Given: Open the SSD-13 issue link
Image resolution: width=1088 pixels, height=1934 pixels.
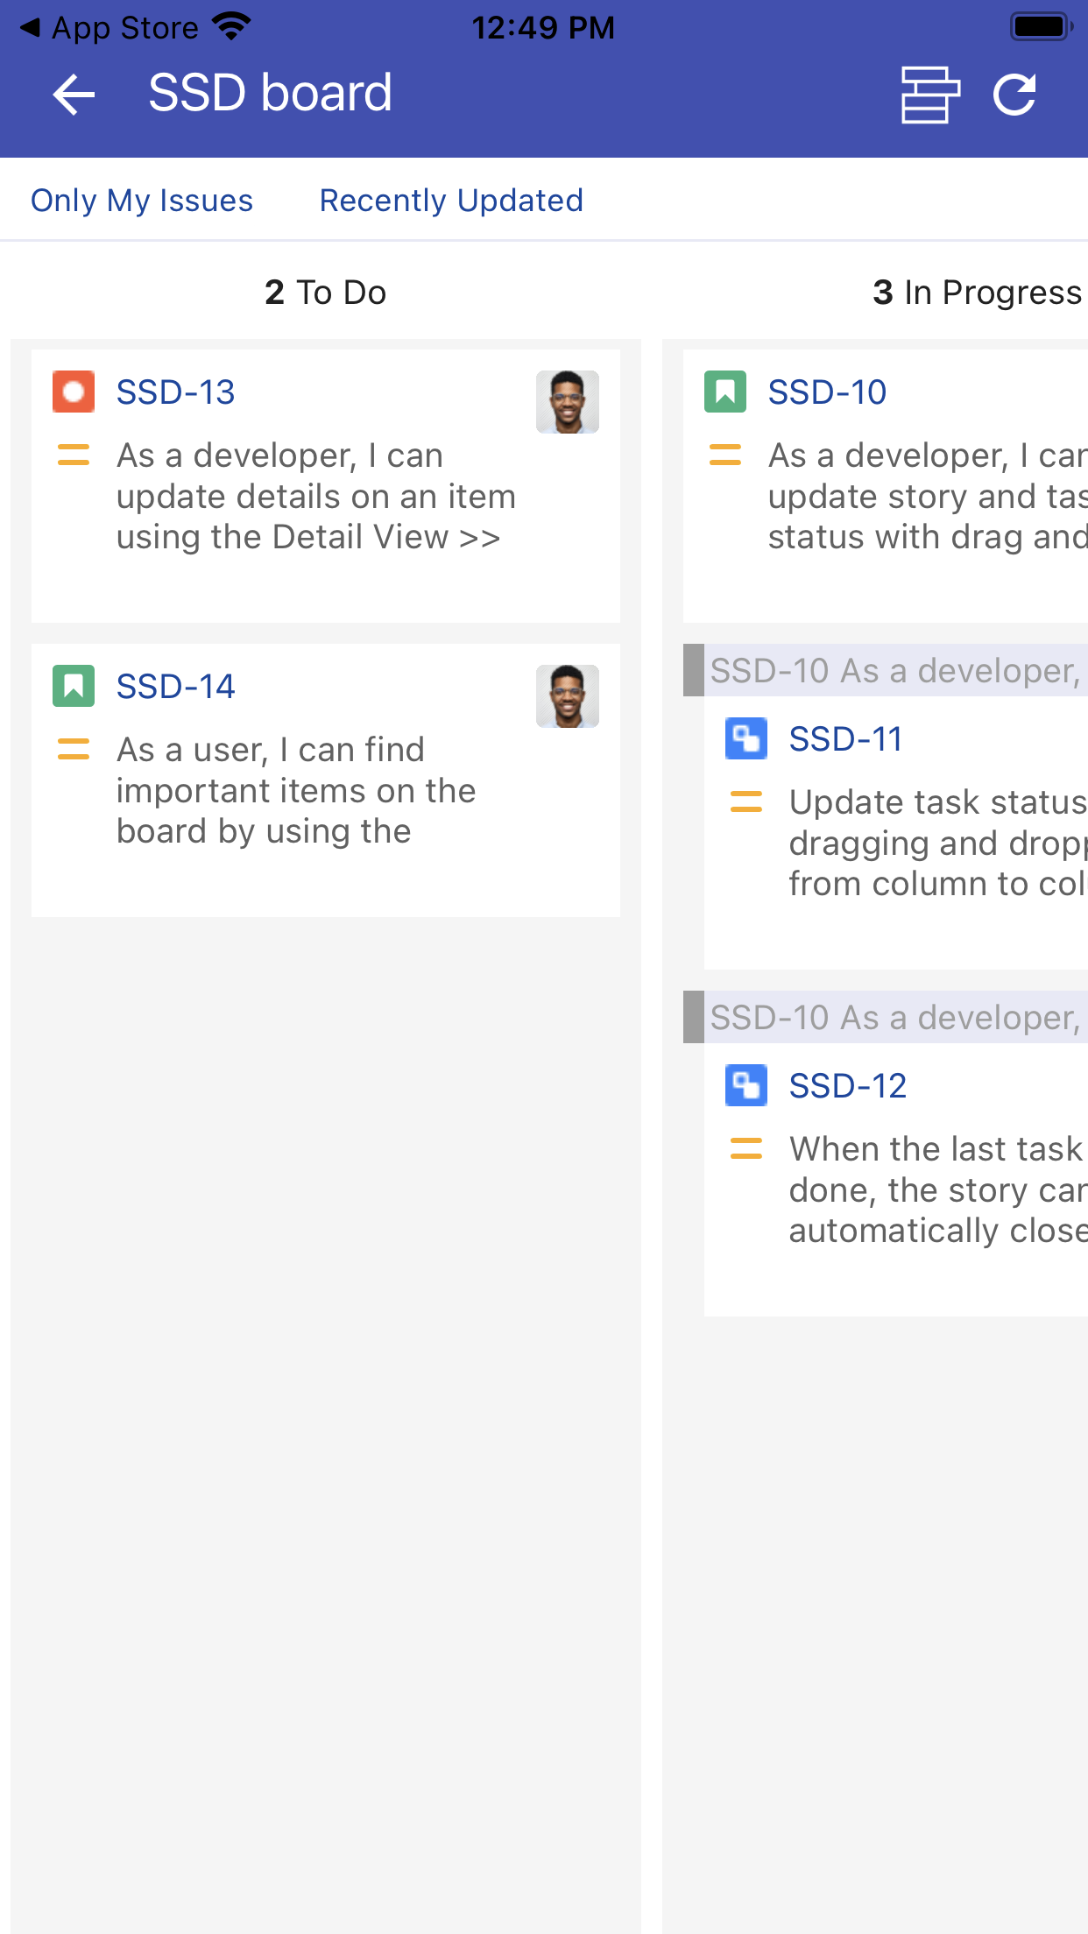Looking at the screenshot, I should (176, 392).
